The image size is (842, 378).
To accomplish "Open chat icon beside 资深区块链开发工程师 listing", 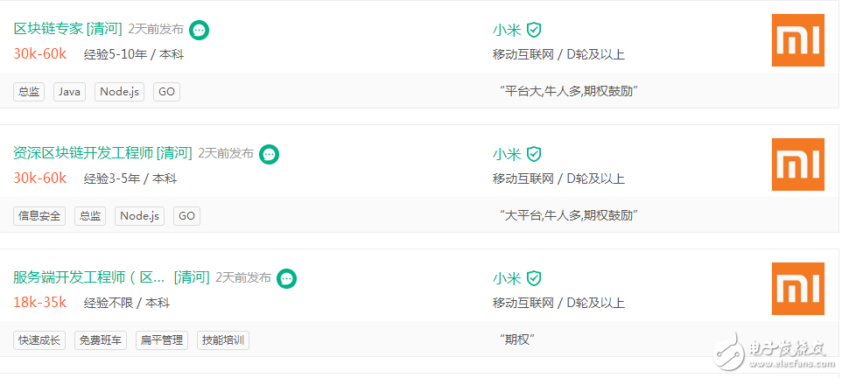I will coord(269,155).
